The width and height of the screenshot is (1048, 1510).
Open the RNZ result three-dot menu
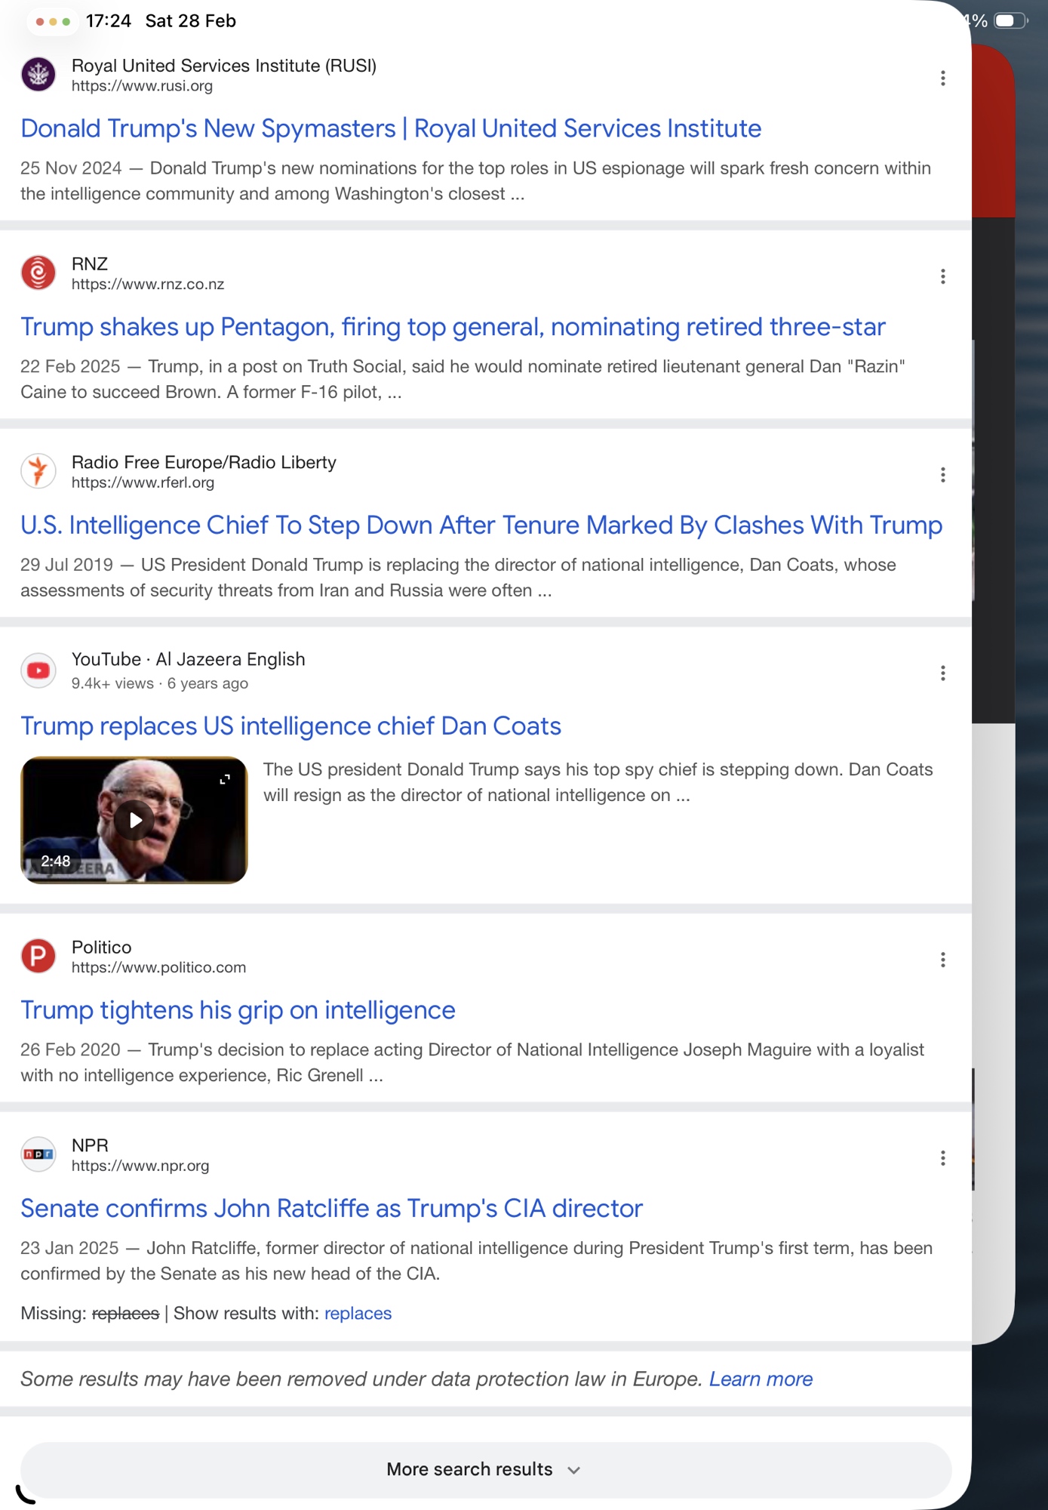coord(942,276)
